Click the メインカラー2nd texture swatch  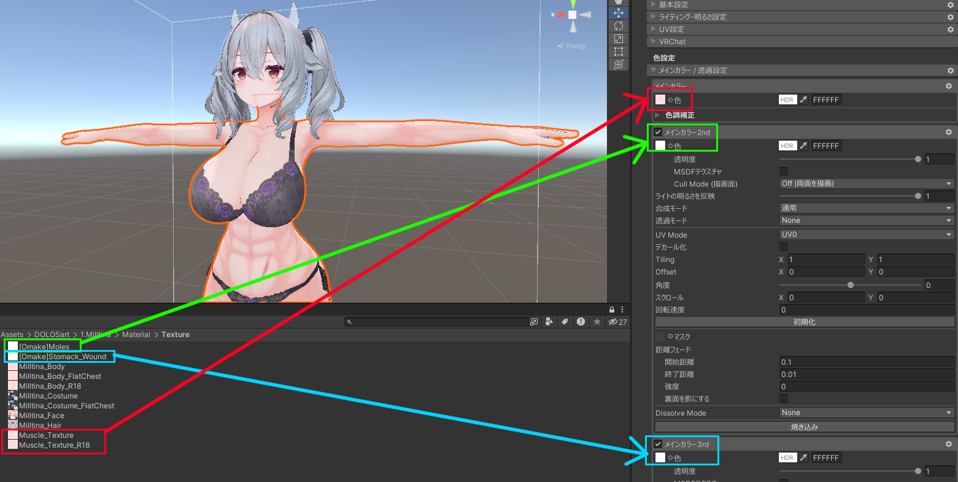coord(660,146)
